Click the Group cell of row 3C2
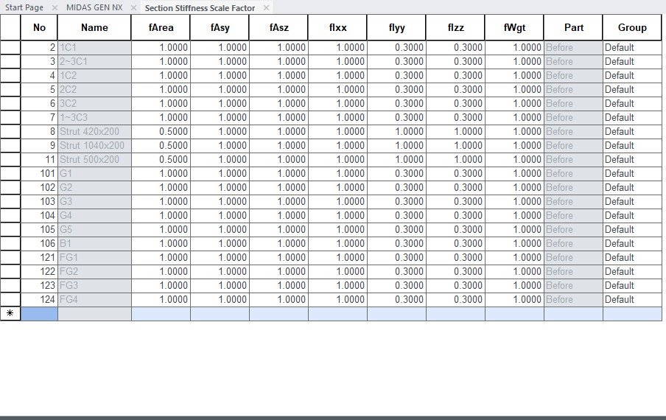This screenshot has height=420, width=666. click(x=631, y=103)
